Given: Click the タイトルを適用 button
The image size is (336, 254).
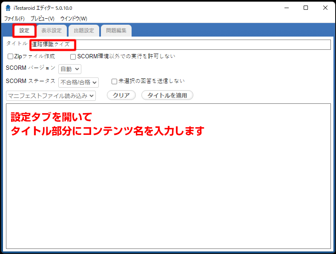Looking at the screenshot, I should (x=167, y=95).
